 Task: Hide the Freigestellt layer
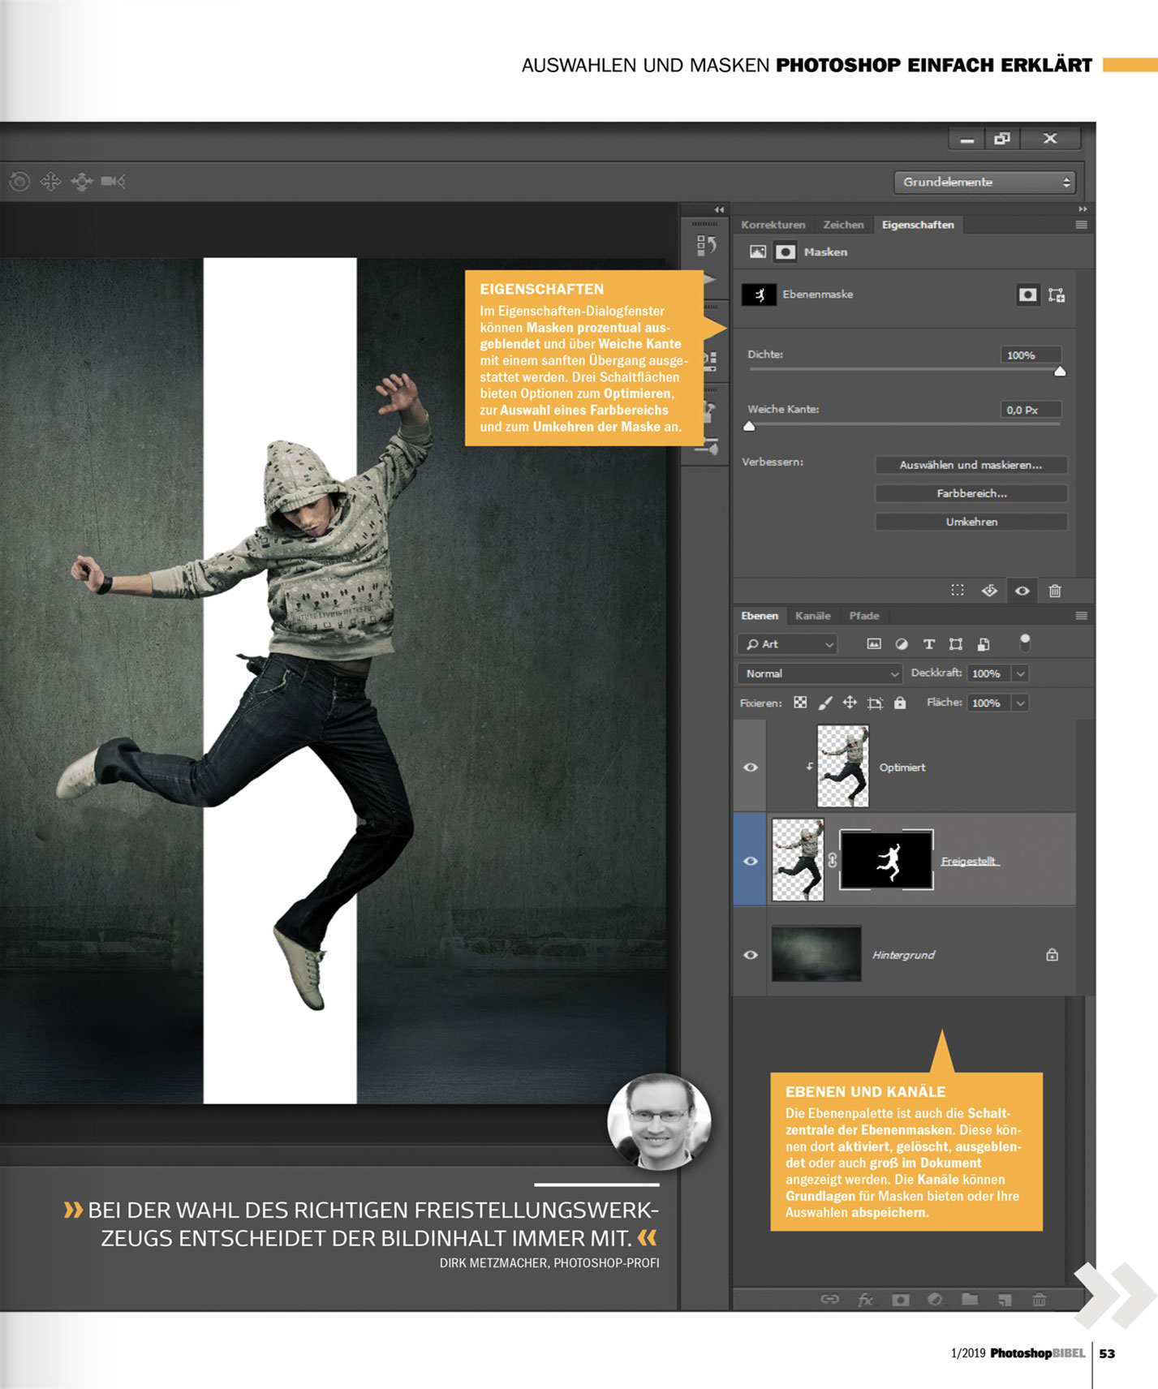[751, 861]
